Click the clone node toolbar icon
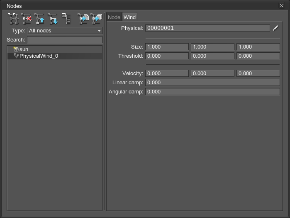This screenshot has width=290, height=218. click(x=13, y=19)
